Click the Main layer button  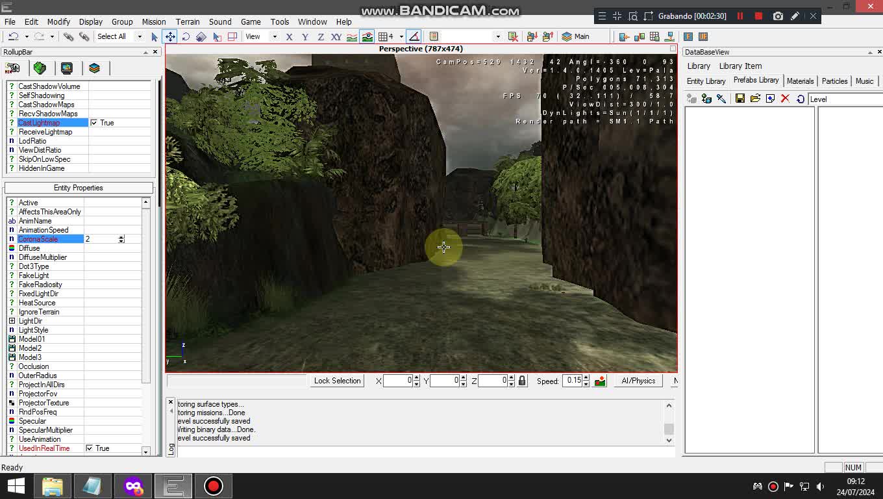point(575,36)
